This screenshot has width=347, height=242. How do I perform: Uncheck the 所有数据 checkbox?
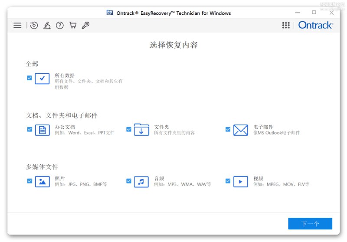point(29,78)
